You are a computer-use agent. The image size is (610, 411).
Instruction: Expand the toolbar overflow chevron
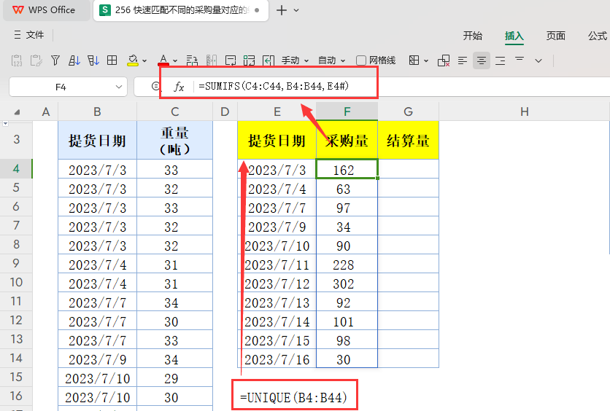[538, 60]
